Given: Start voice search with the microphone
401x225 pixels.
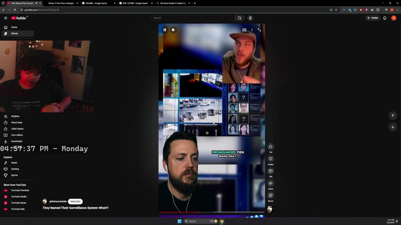Looking at the screenshot, I should click(x=250, y=18).
